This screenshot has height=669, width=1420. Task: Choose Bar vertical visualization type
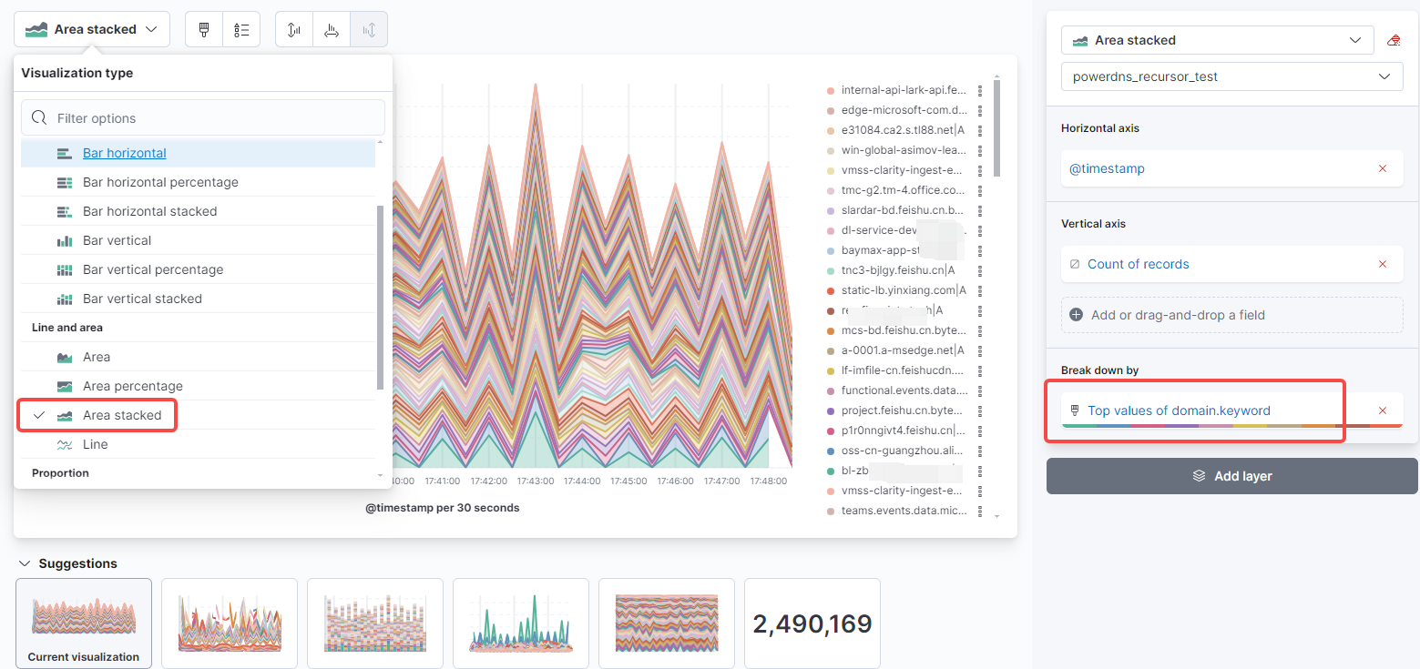click(x=199, y=240)
